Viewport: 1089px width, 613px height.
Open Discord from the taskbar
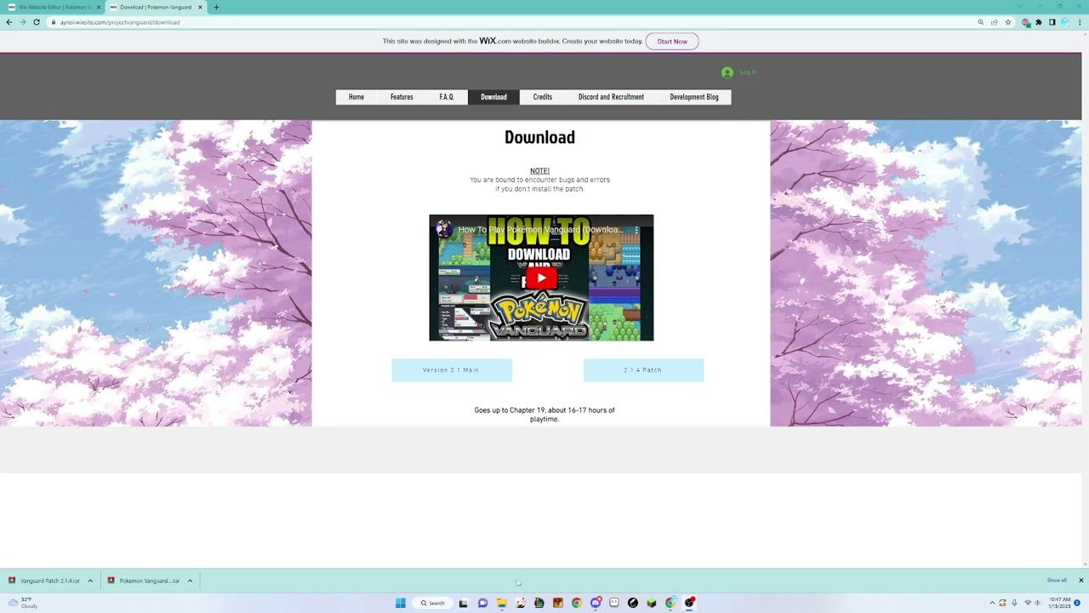pos(596,603)
